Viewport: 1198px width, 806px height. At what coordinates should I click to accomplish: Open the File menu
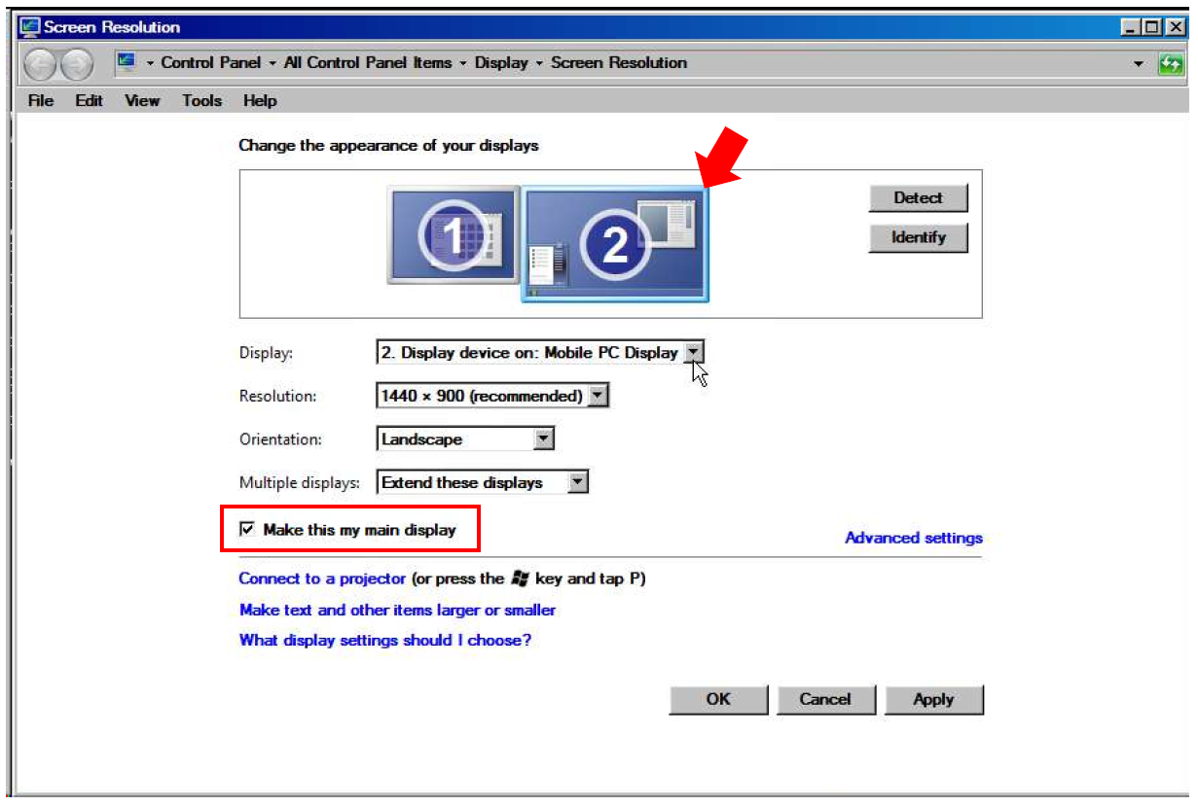click(41, 101)
